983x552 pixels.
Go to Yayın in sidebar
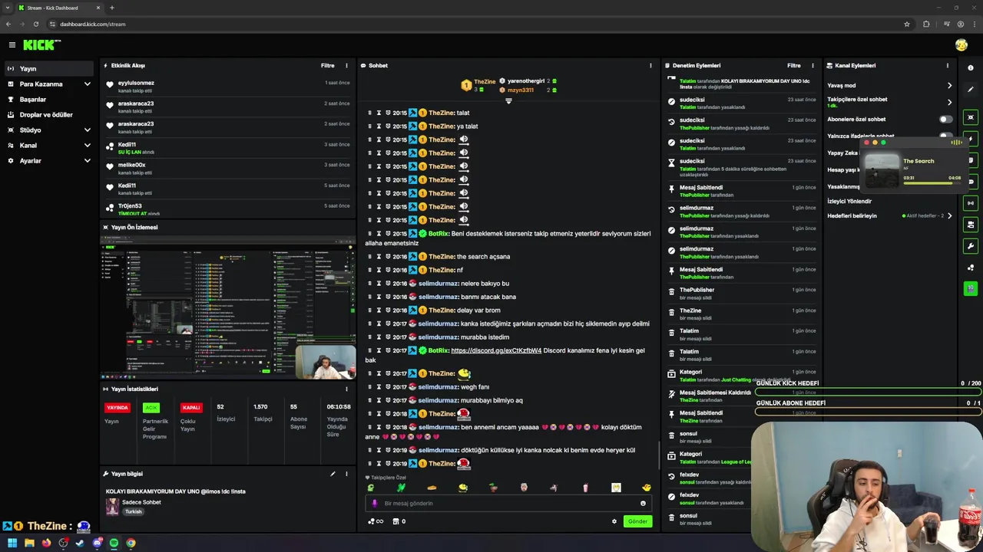[49, 69]
